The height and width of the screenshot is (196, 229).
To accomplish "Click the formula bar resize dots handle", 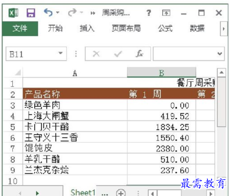I will pos(76,54).
